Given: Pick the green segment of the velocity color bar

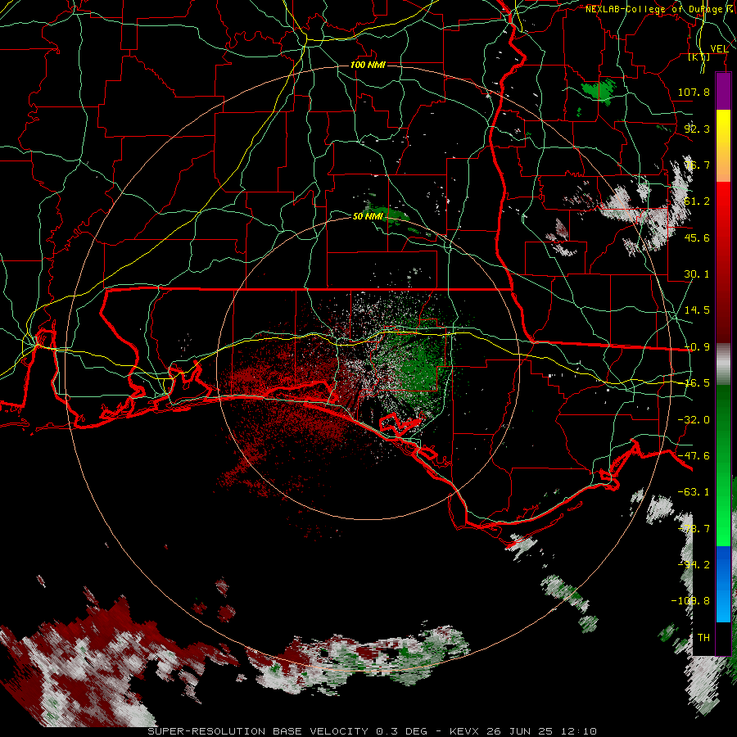Looking at the screenshot, I should [723, 465].
